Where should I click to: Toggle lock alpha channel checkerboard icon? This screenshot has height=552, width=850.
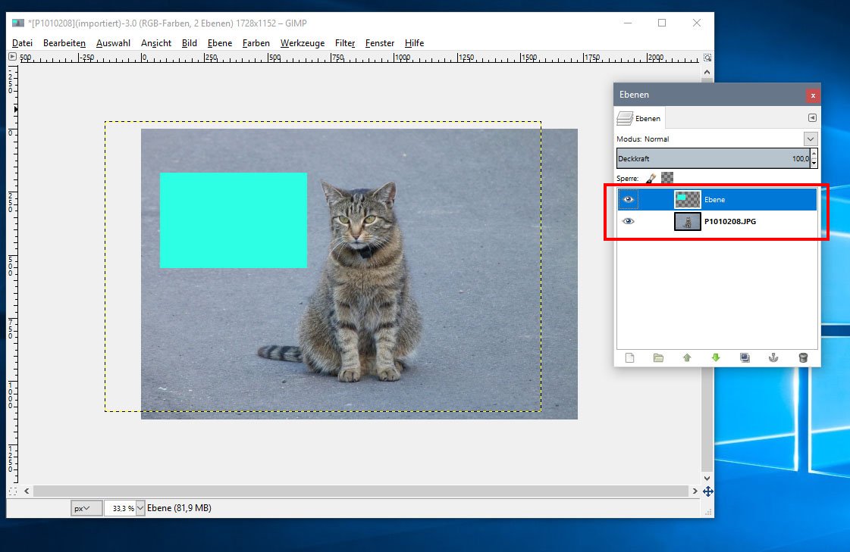point(667,178)
